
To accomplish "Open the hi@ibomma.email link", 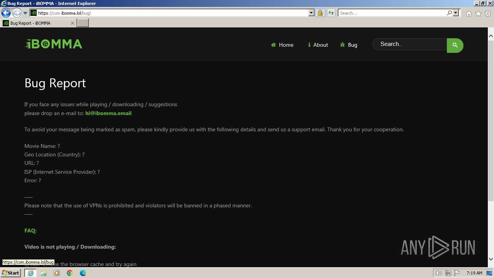I will pyautogui.click(x=108, y=113).
